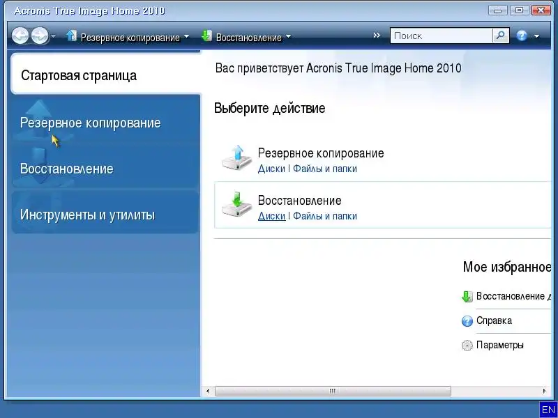Click the large backup disk icon
This screenshot has height=418, width=558.
(x=236, y=158)
